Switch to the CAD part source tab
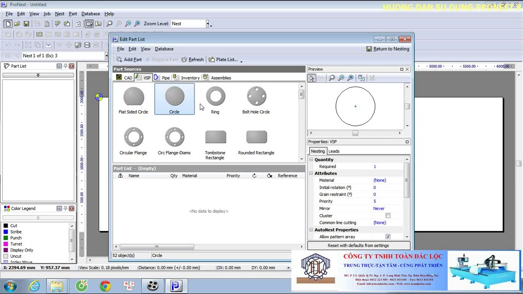 click(125, 78)
